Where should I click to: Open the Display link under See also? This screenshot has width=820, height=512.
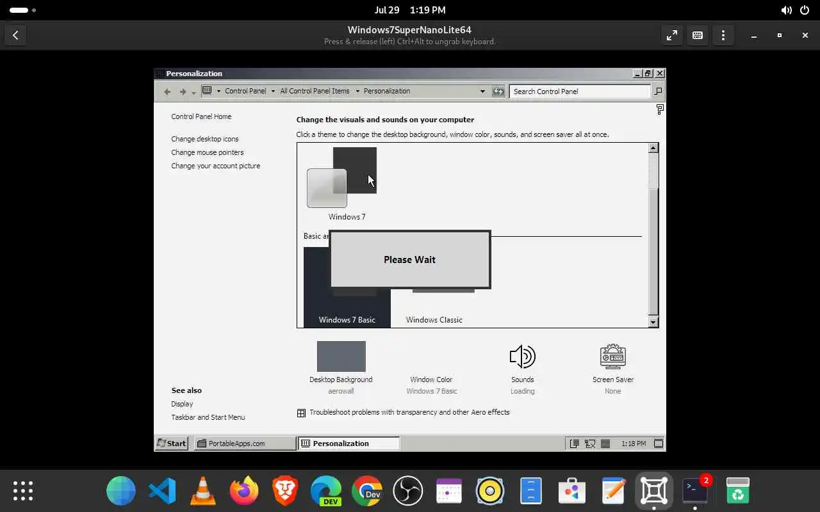182,404
